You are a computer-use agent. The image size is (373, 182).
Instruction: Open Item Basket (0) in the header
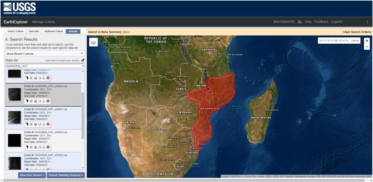point(284,21)
